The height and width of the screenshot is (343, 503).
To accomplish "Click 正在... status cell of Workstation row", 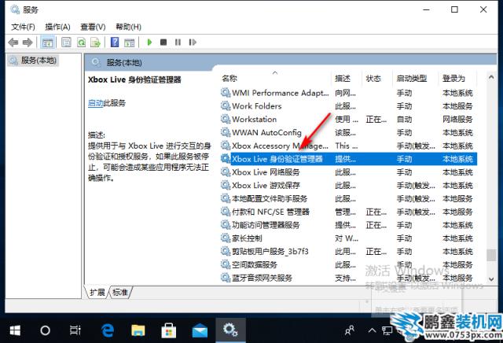I will tap(376, 120).
